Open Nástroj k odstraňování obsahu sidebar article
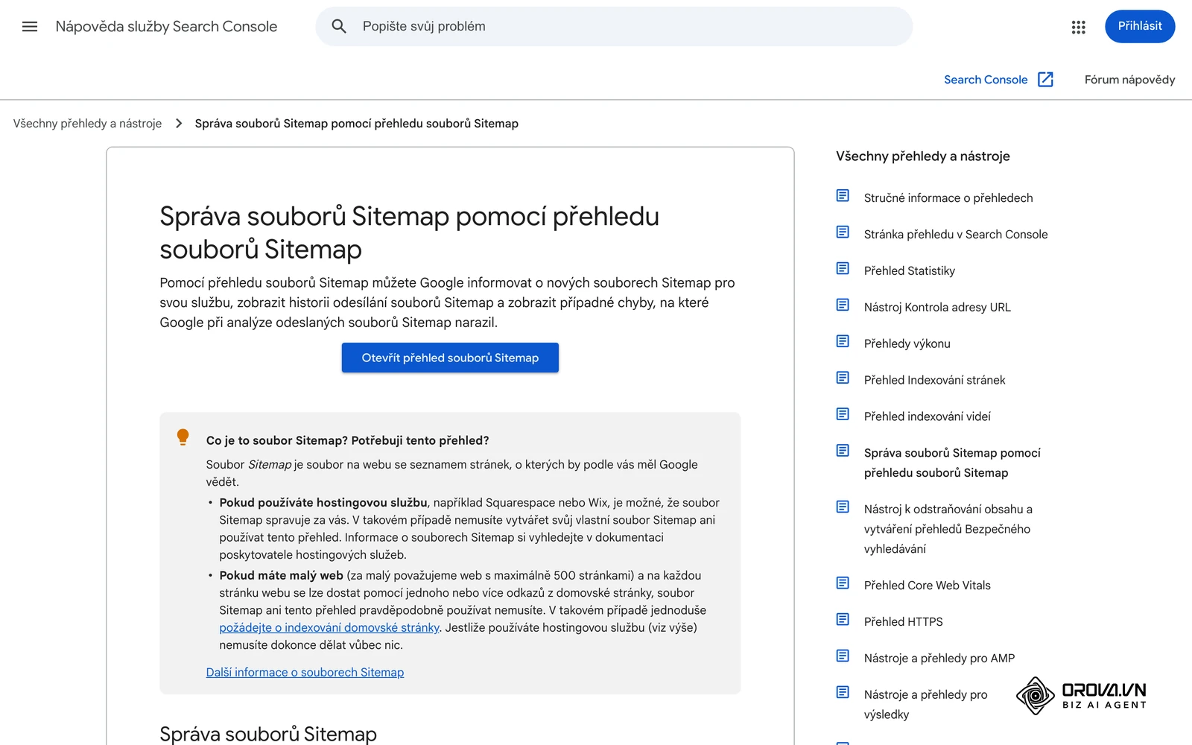This screenshot has width=1192, height=745. point(948,529)
